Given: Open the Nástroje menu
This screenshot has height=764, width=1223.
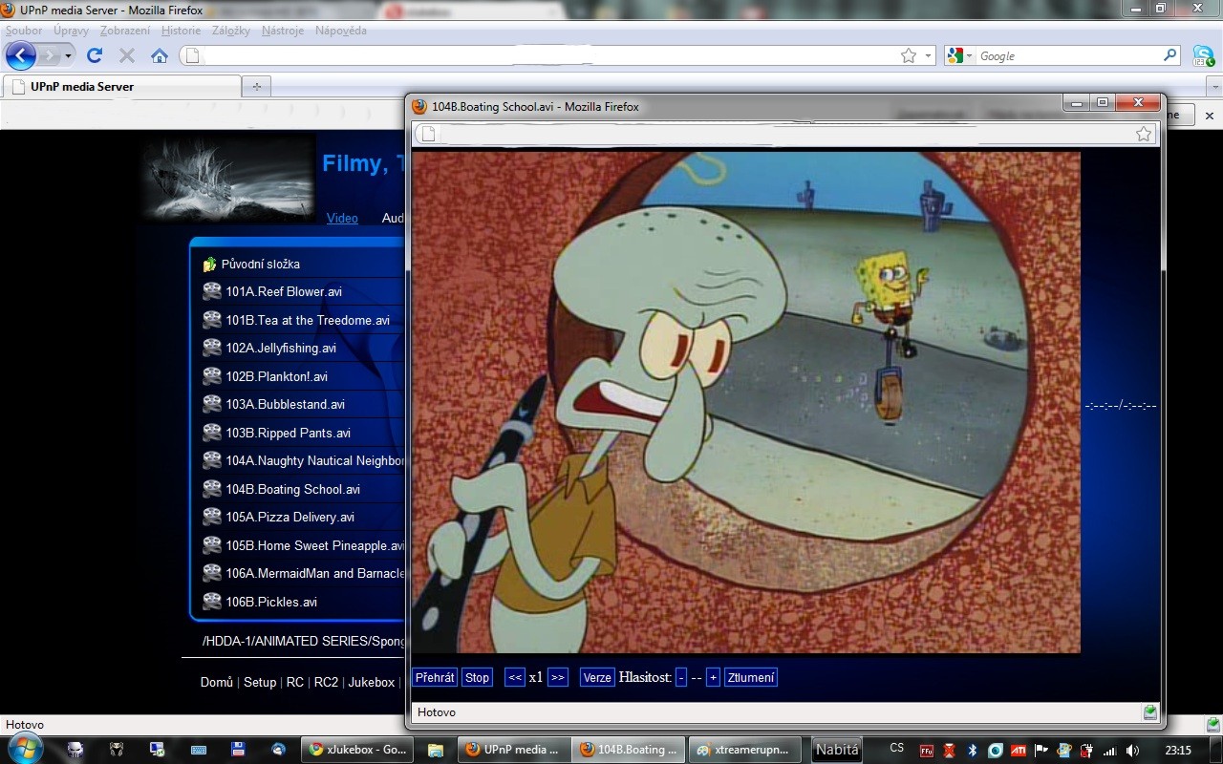Looking at the screenshot, I should pyautogui.click(x=282, y=31).
